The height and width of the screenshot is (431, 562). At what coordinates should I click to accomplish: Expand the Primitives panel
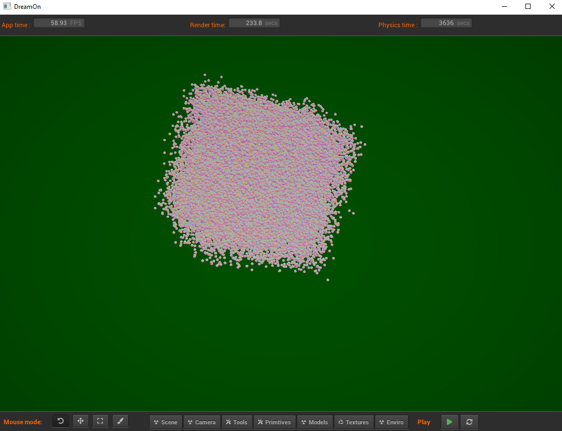coord(274,422)
